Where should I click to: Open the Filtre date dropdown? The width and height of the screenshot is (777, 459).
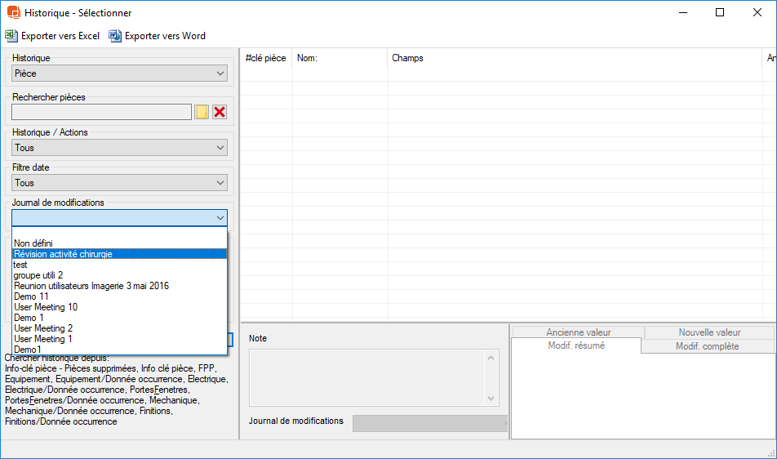220,183
